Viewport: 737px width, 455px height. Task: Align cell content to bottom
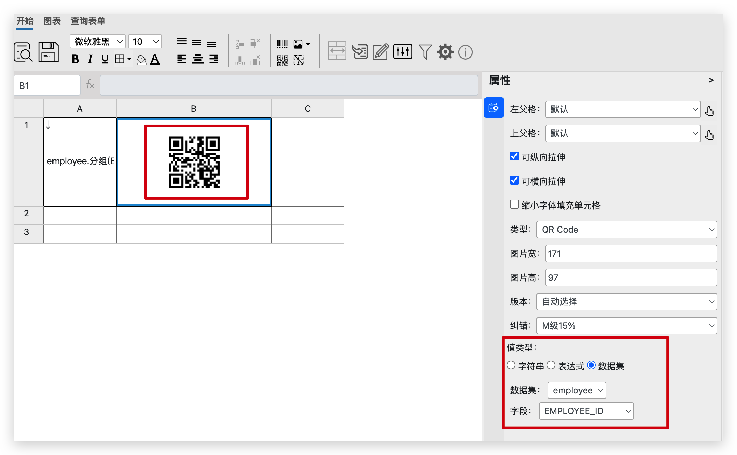pos(211,44)
